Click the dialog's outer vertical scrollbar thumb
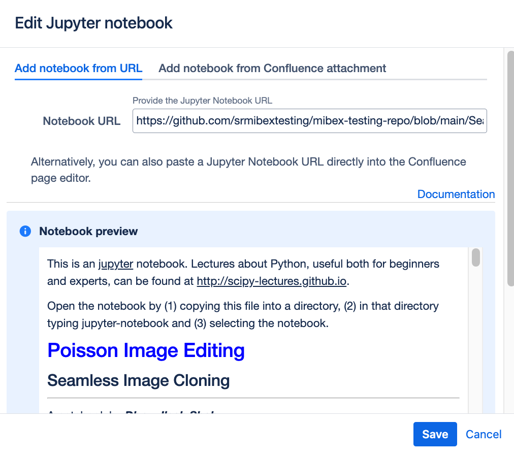The image size is (514, 455). [509, 168]
